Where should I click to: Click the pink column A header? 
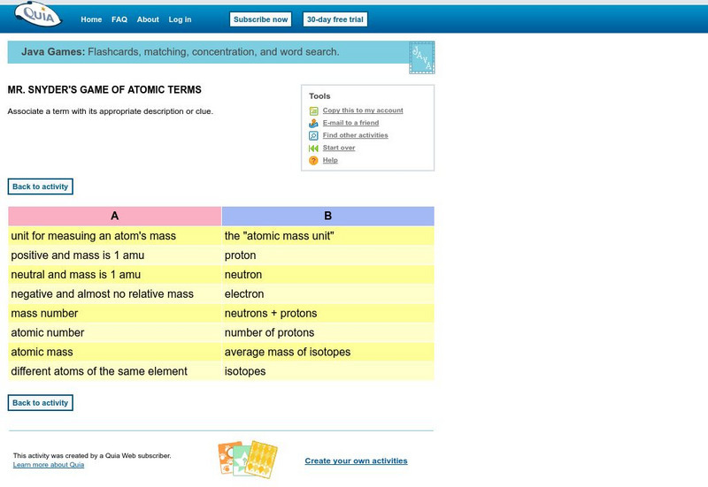pos(114,216)
